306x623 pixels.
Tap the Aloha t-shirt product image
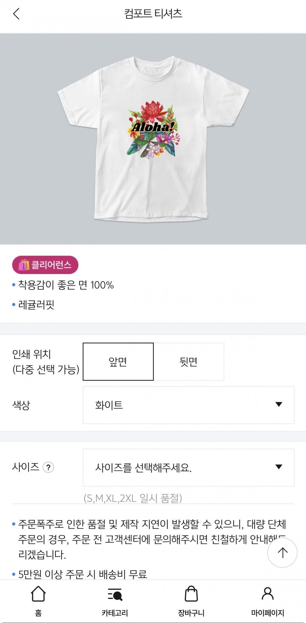(153, 139)
